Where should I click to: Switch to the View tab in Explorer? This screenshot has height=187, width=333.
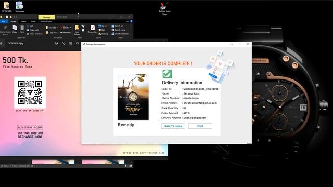33,21
